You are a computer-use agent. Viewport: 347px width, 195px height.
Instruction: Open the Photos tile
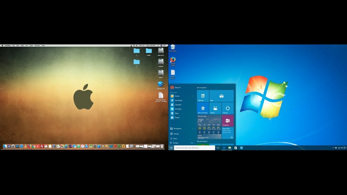(x=215, y=108)
